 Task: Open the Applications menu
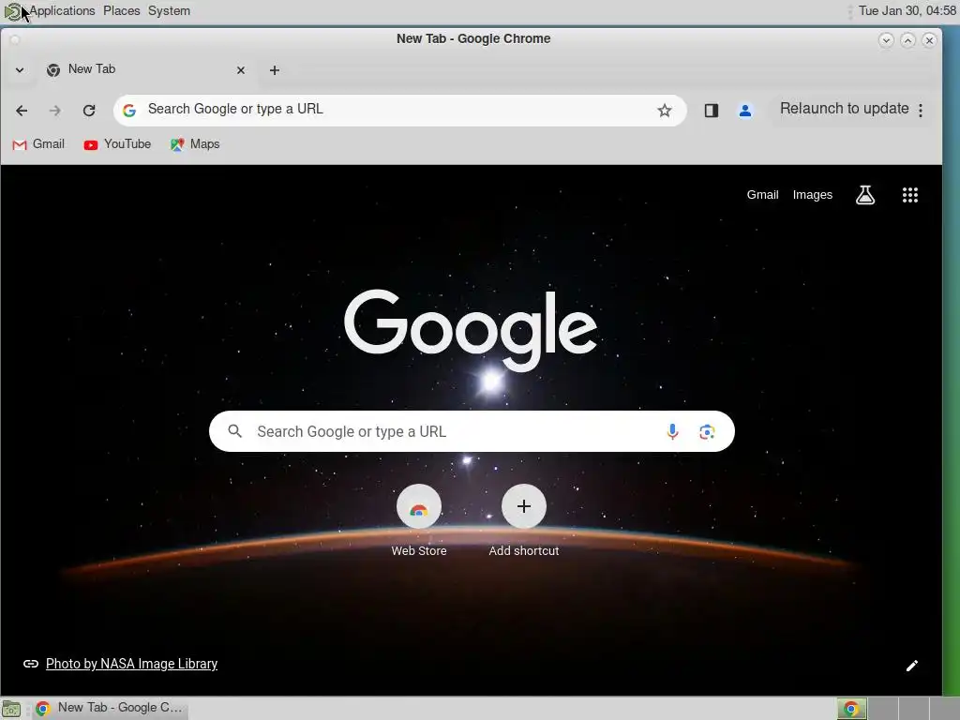[x=62, y=10]
